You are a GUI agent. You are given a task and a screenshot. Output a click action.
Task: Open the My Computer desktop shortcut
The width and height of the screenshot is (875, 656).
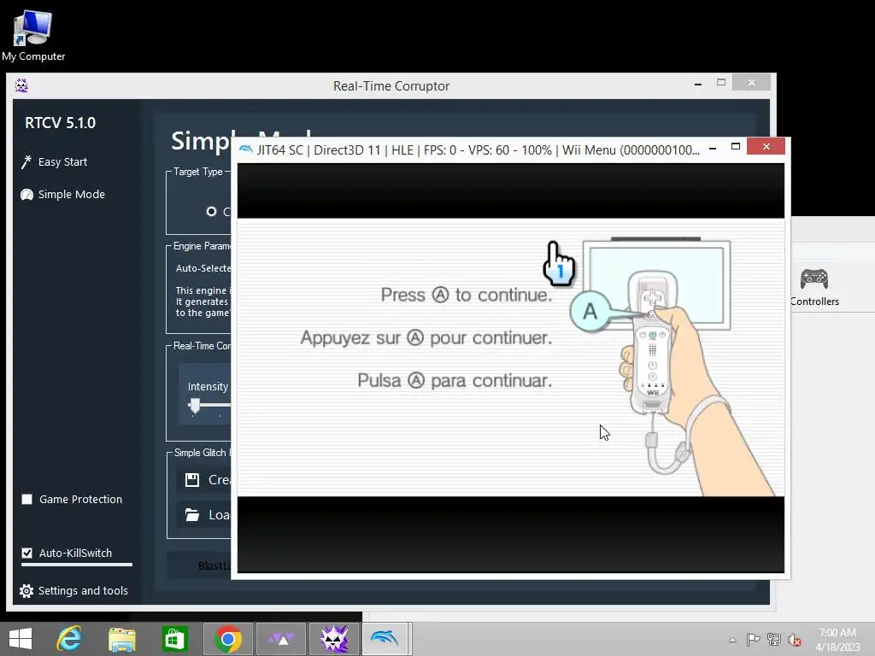click(x=33, y=34)
